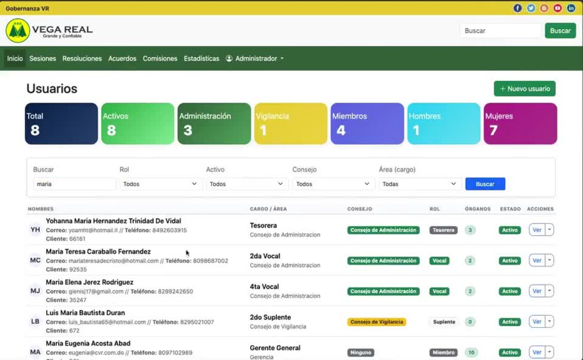Click the LB avatar for Luis Maria
This screenshot has height=360, width=583.
(x=36, y=321)
